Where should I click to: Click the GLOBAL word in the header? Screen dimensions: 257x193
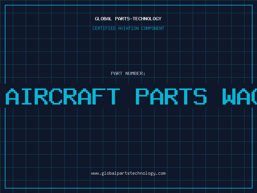[x=103, y=19]
